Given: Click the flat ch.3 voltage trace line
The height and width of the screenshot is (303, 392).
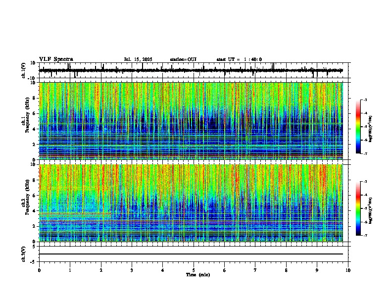Looking at the screenshot, I should pyautogui.click(x=191, y=254).
